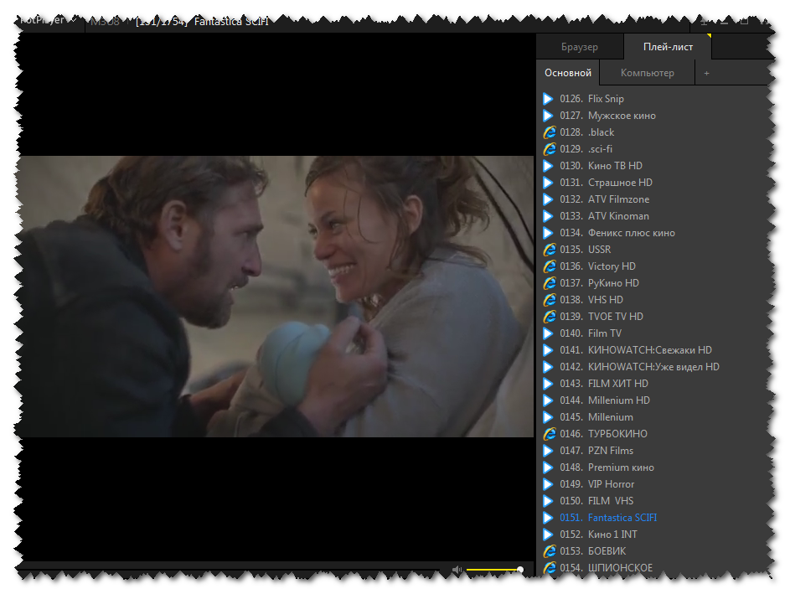Click the browser icon beside Victory HD
Screen dimensions: 790x594
550,266
